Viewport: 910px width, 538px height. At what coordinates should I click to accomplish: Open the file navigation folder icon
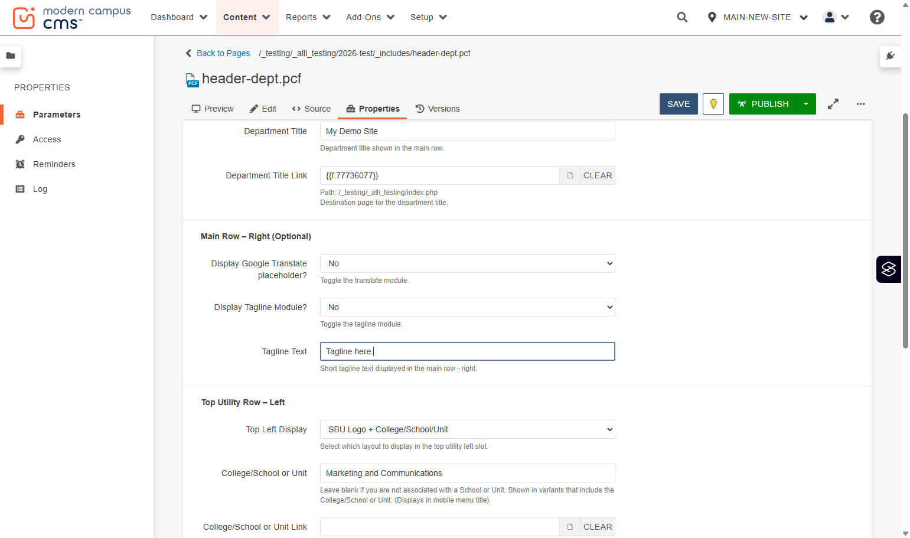click(11, 56)
